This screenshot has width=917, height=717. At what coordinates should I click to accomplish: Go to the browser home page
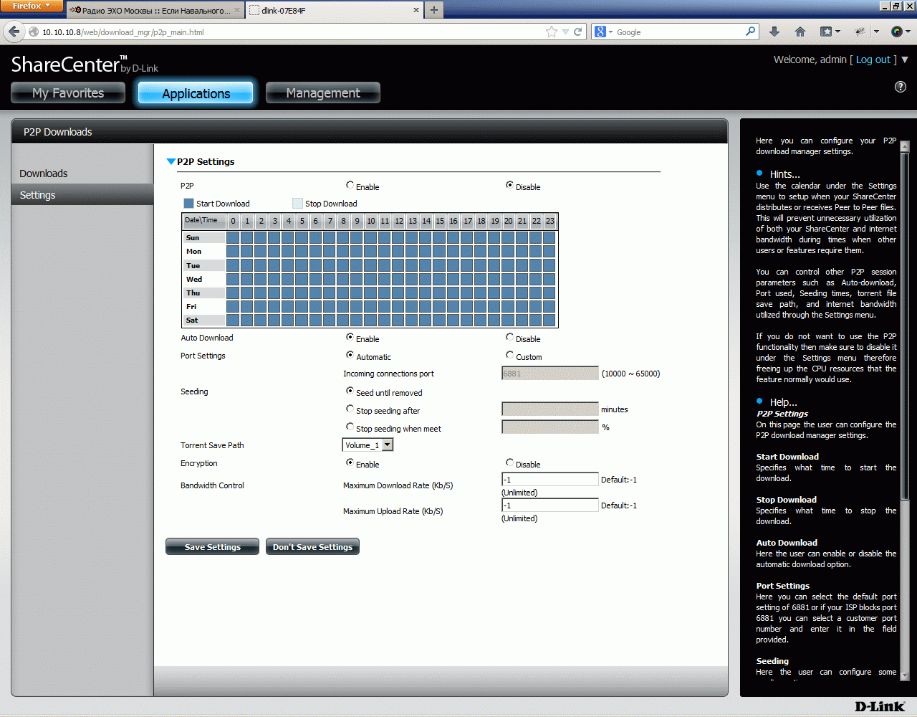[800, 32]
